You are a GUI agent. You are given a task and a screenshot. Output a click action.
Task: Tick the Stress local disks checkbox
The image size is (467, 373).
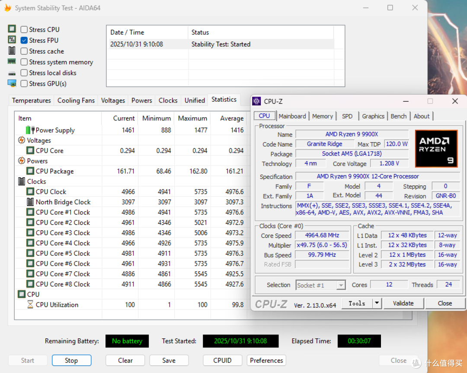pyautogui.click(x=24, y=73)
